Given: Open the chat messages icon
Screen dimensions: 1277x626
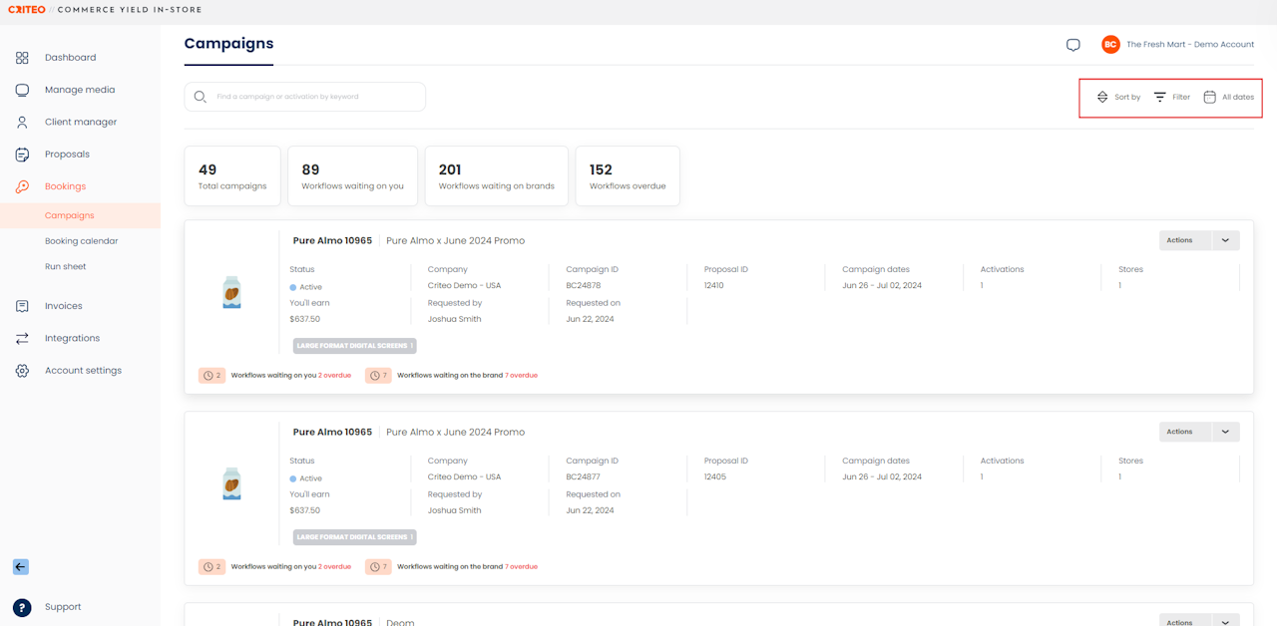Looking at the screenshot, I should [1073, 45].
